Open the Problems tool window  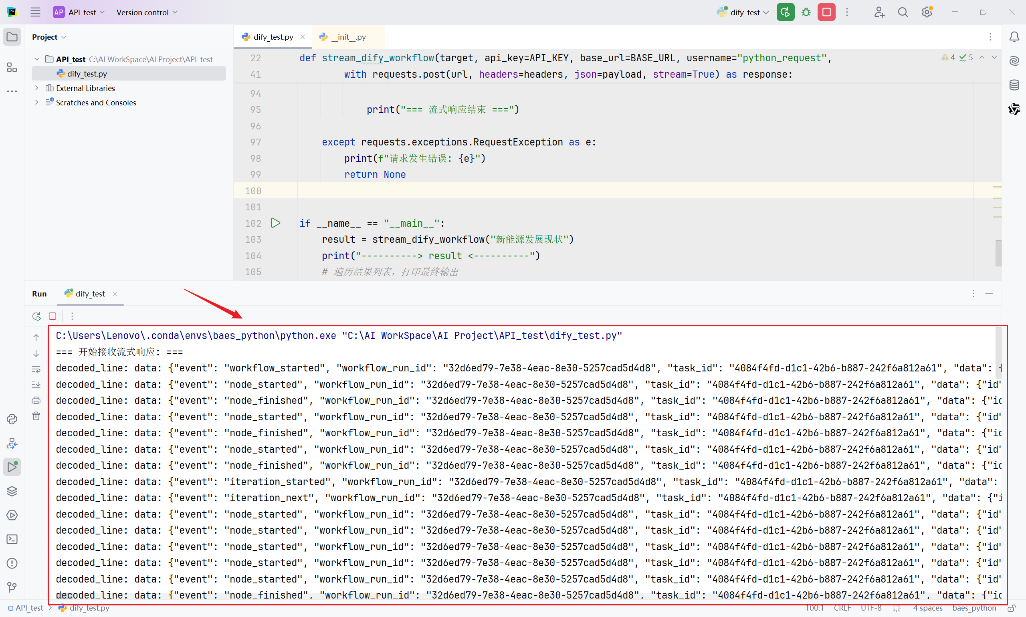pyautogui.click(x=12, y=564)
